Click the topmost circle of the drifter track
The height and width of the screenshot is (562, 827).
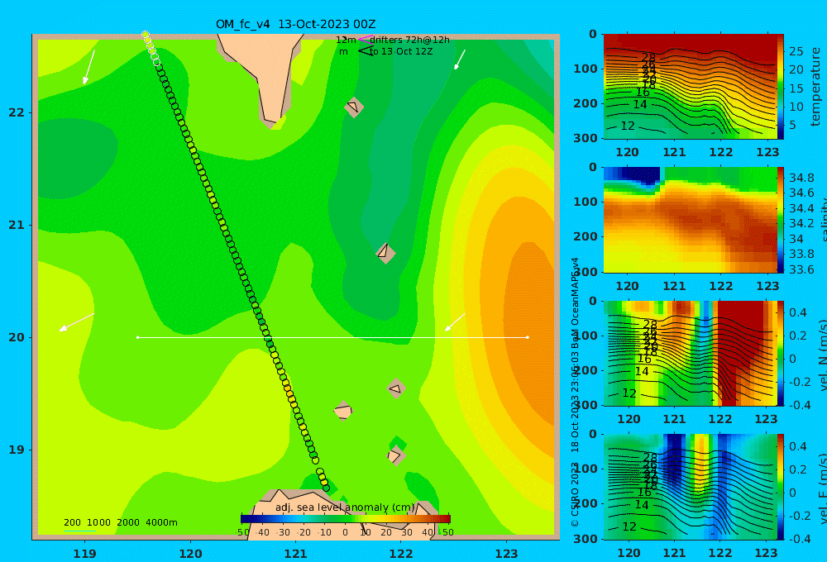[146, 35]
